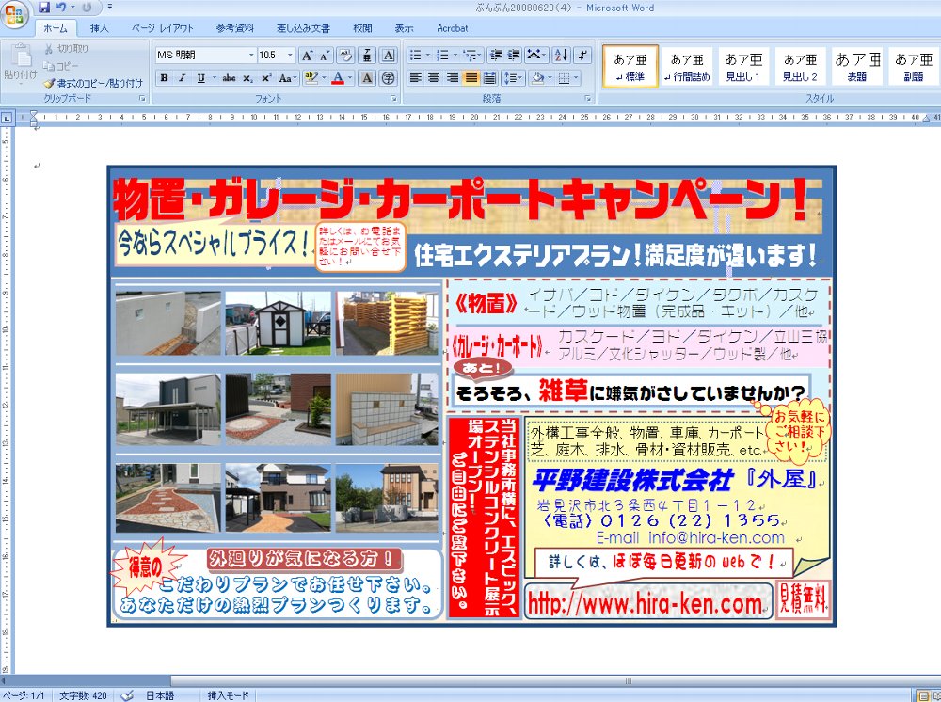Image resolution: width=941 pixels, height=702 pixels.
Task: Clear formatting with the eraser icon
Action: click(344, 56)
